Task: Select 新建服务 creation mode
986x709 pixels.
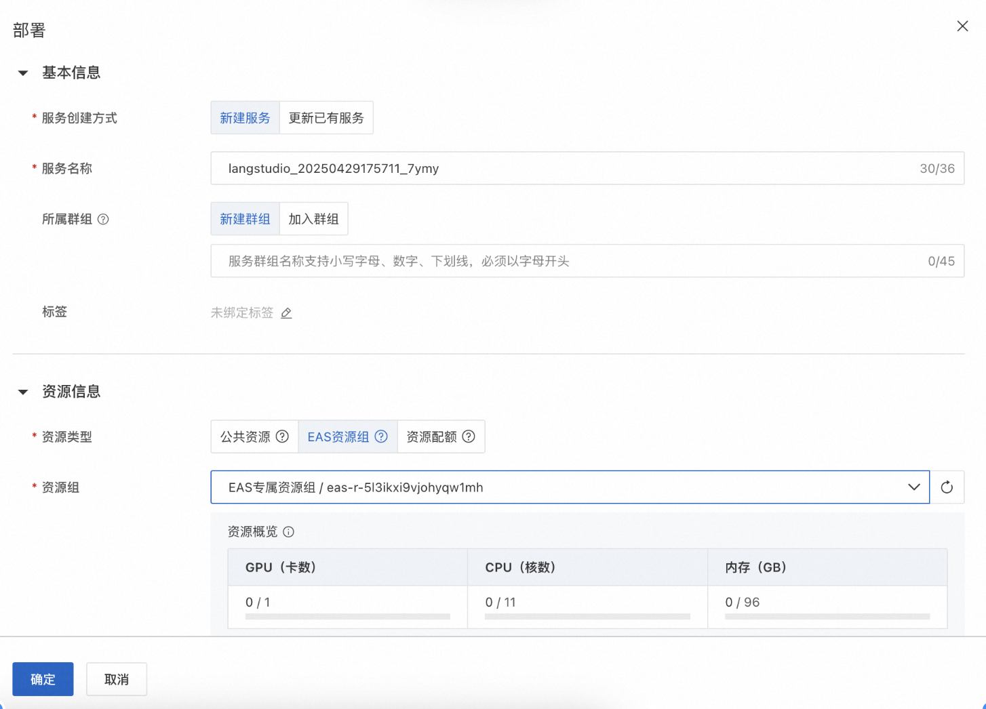Action: click(x=245, y=118)
